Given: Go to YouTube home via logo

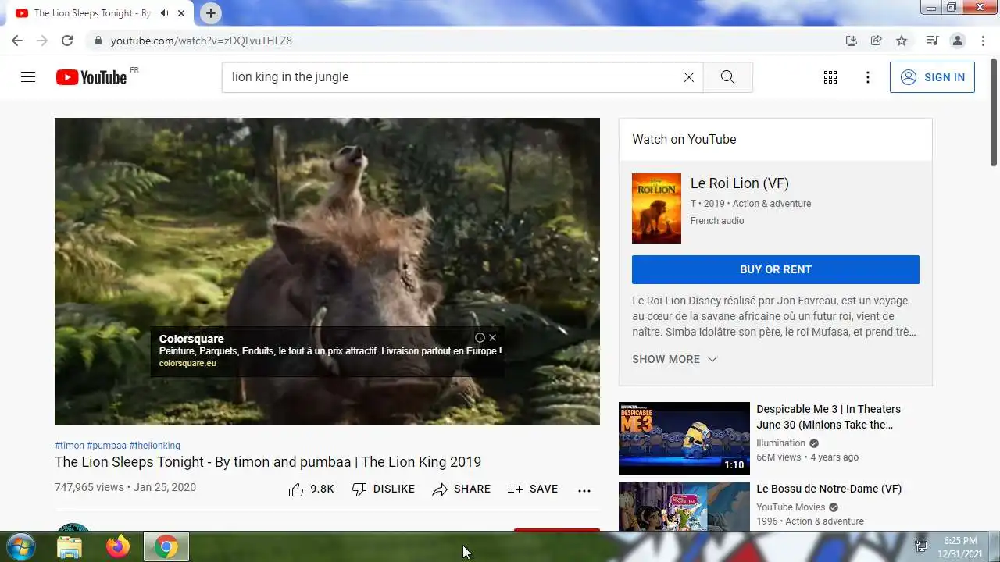Looking at the screenshot, I should point(91,77).
